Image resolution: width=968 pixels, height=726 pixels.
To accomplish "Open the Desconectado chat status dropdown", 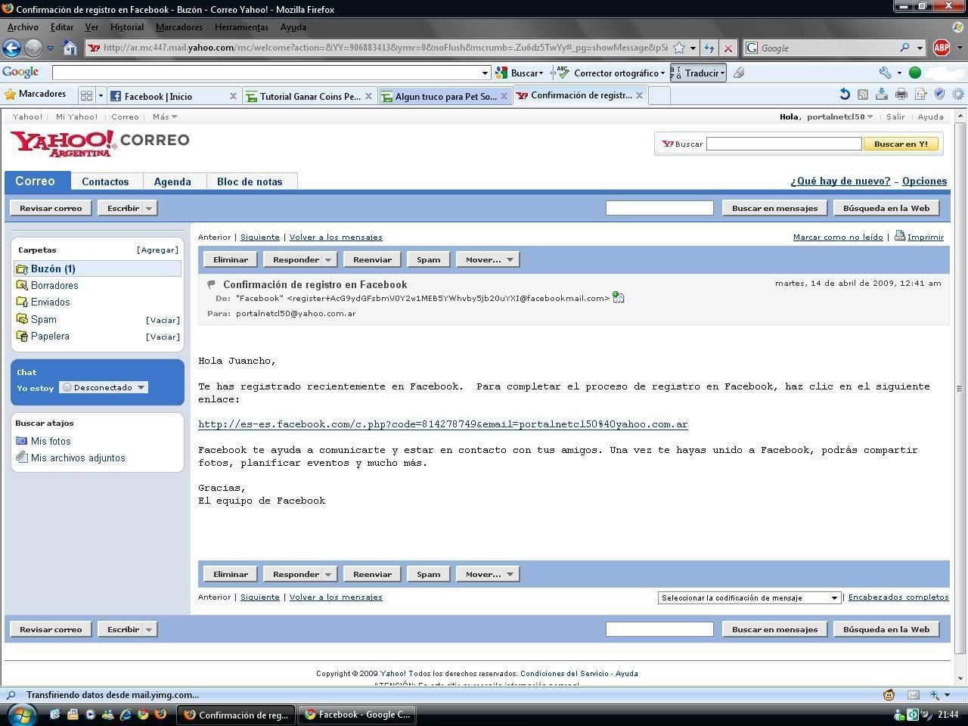I will (x=104, y=387).
